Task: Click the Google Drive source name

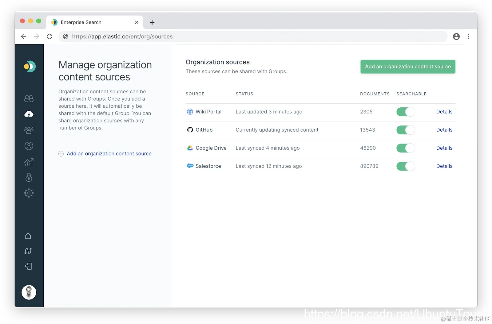Action: 211,148
